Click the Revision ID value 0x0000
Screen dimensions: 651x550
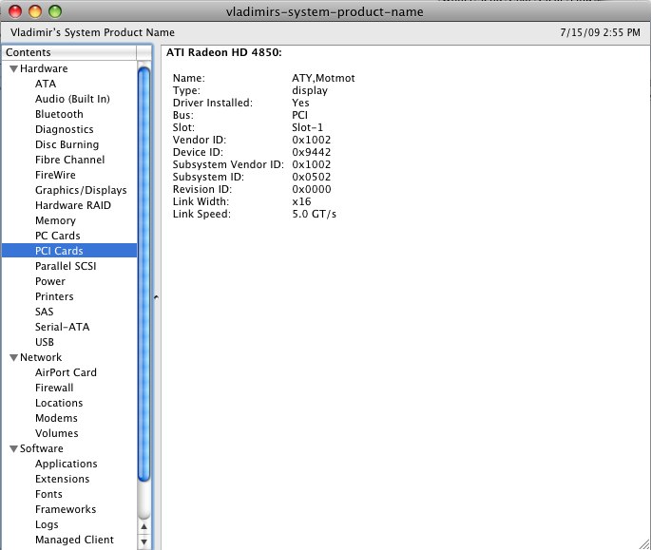pos(312,189)
